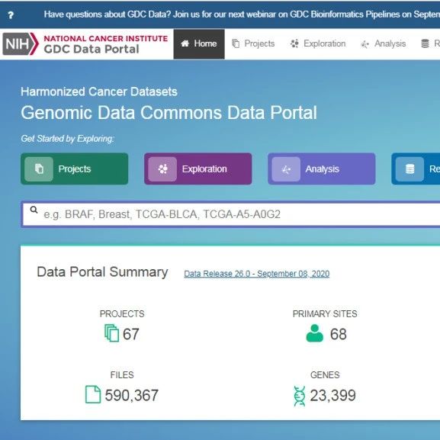Open Data Release 26.0 link
The width and height of the screenshot is (440, 440).
[x=257, y=274]
